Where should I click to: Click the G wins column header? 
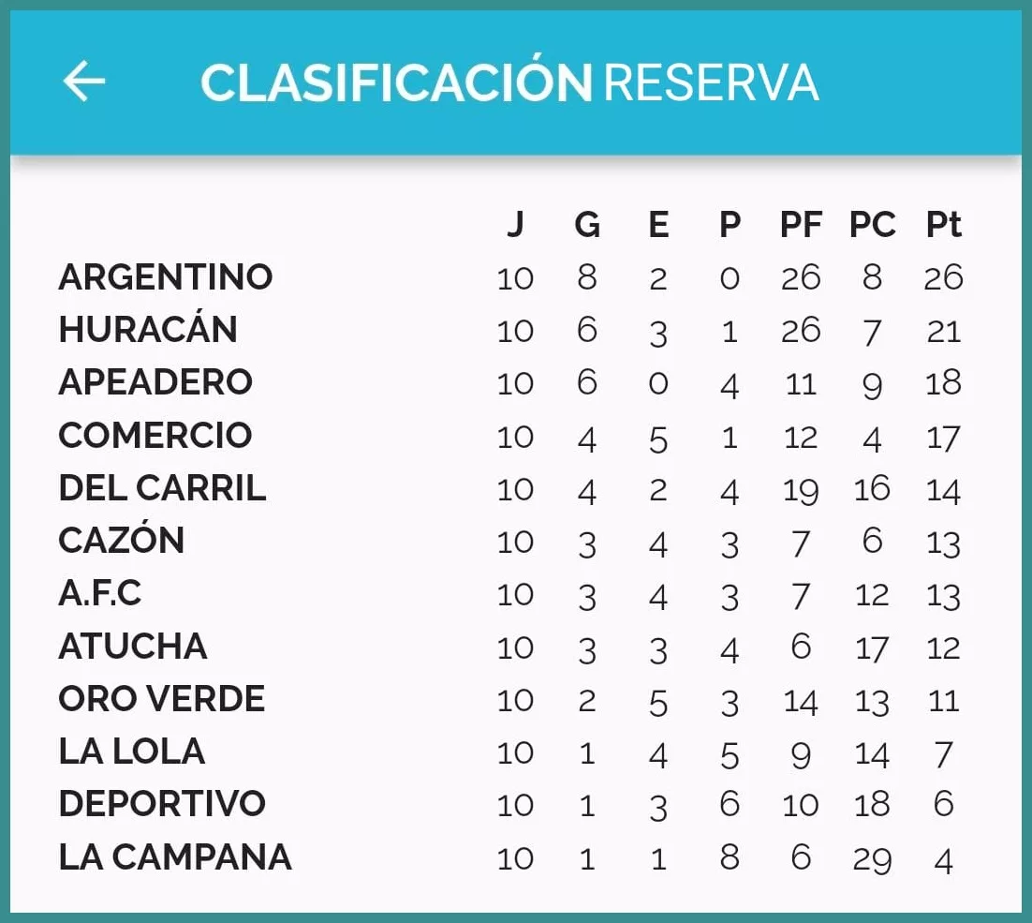tap(587, 225)
